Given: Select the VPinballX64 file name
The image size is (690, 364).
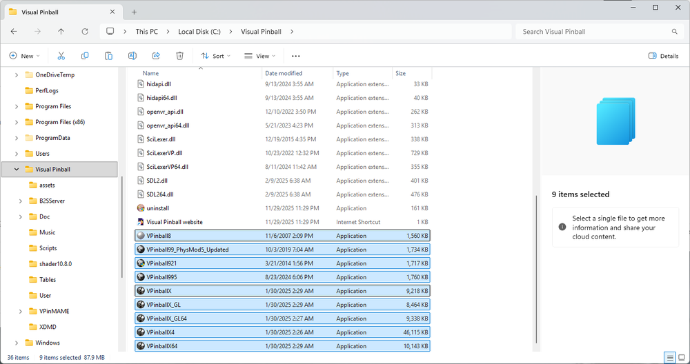Looking at the screenshot, I should [162, 346].
